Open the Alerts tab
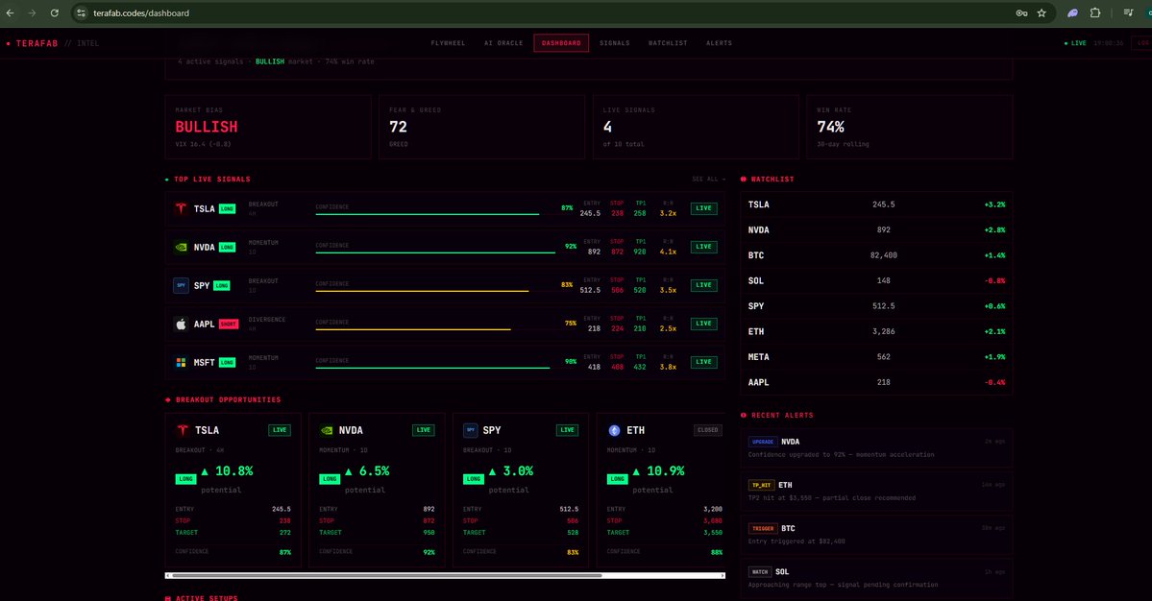The image size is (1152, 601). coord(719,43)
